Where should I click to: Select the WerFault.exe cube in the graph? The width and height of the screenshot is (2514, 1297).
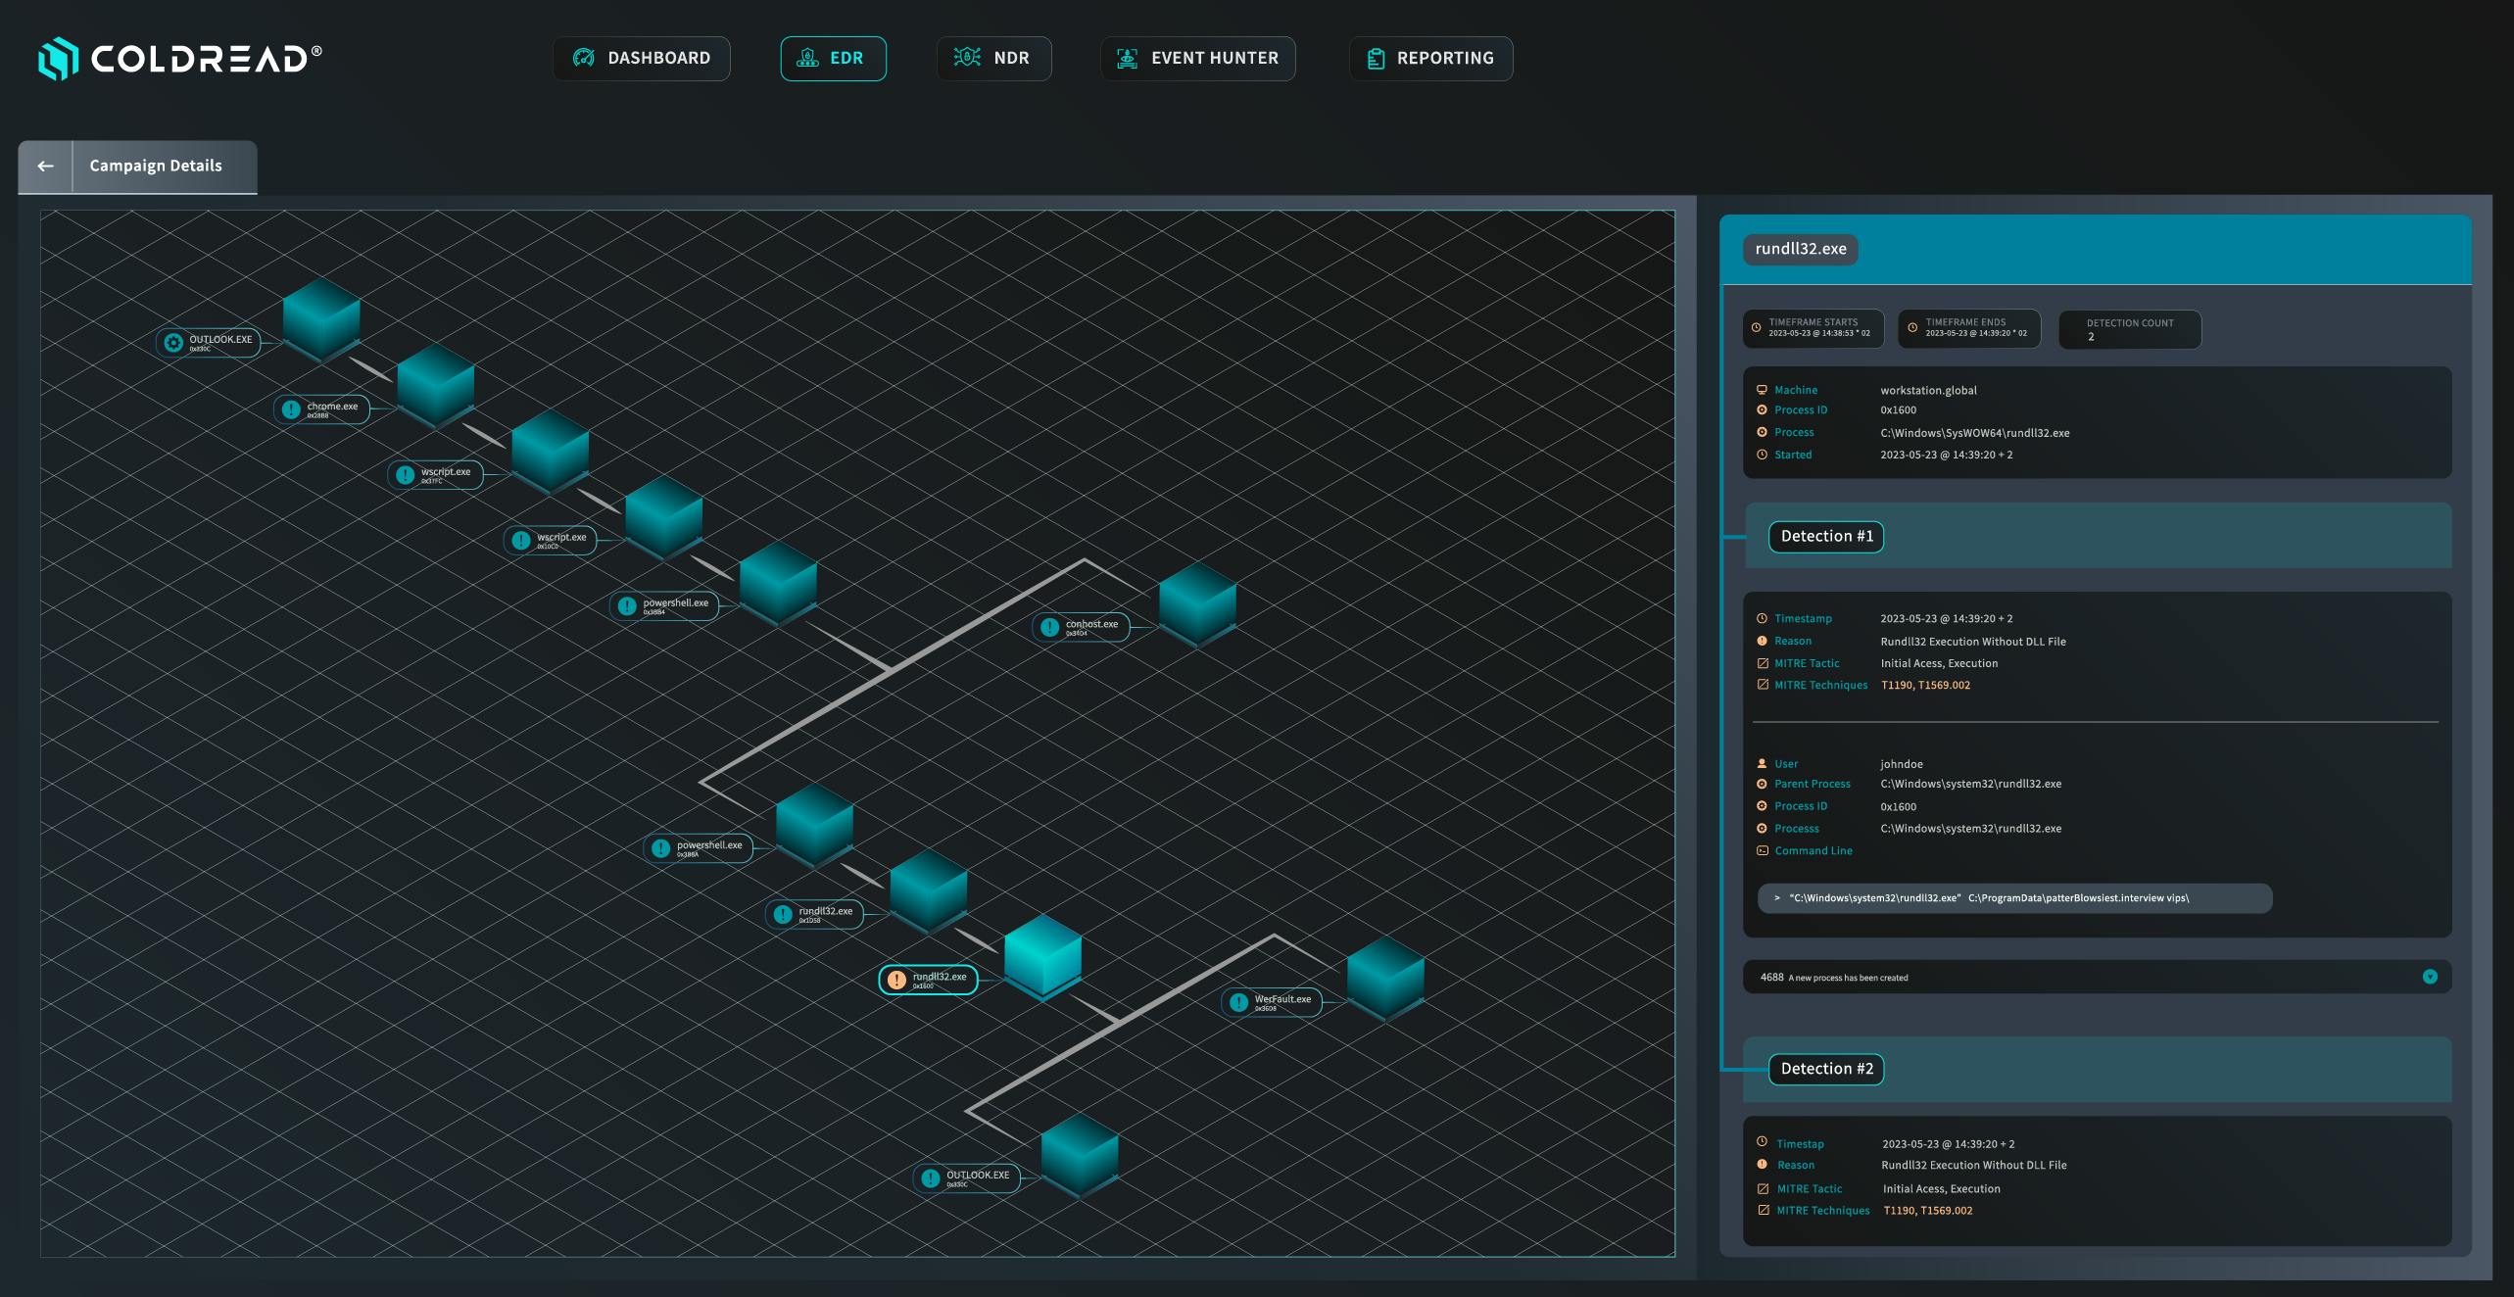tap(1385, 977)
